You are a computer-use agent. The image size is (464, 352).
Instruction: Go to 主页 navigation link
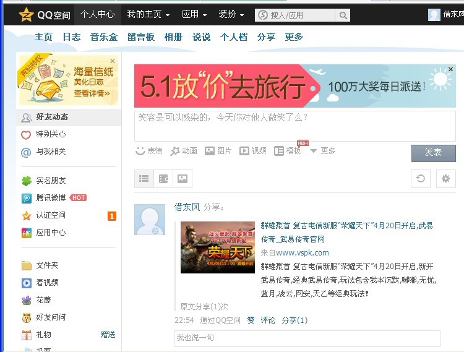43,37
